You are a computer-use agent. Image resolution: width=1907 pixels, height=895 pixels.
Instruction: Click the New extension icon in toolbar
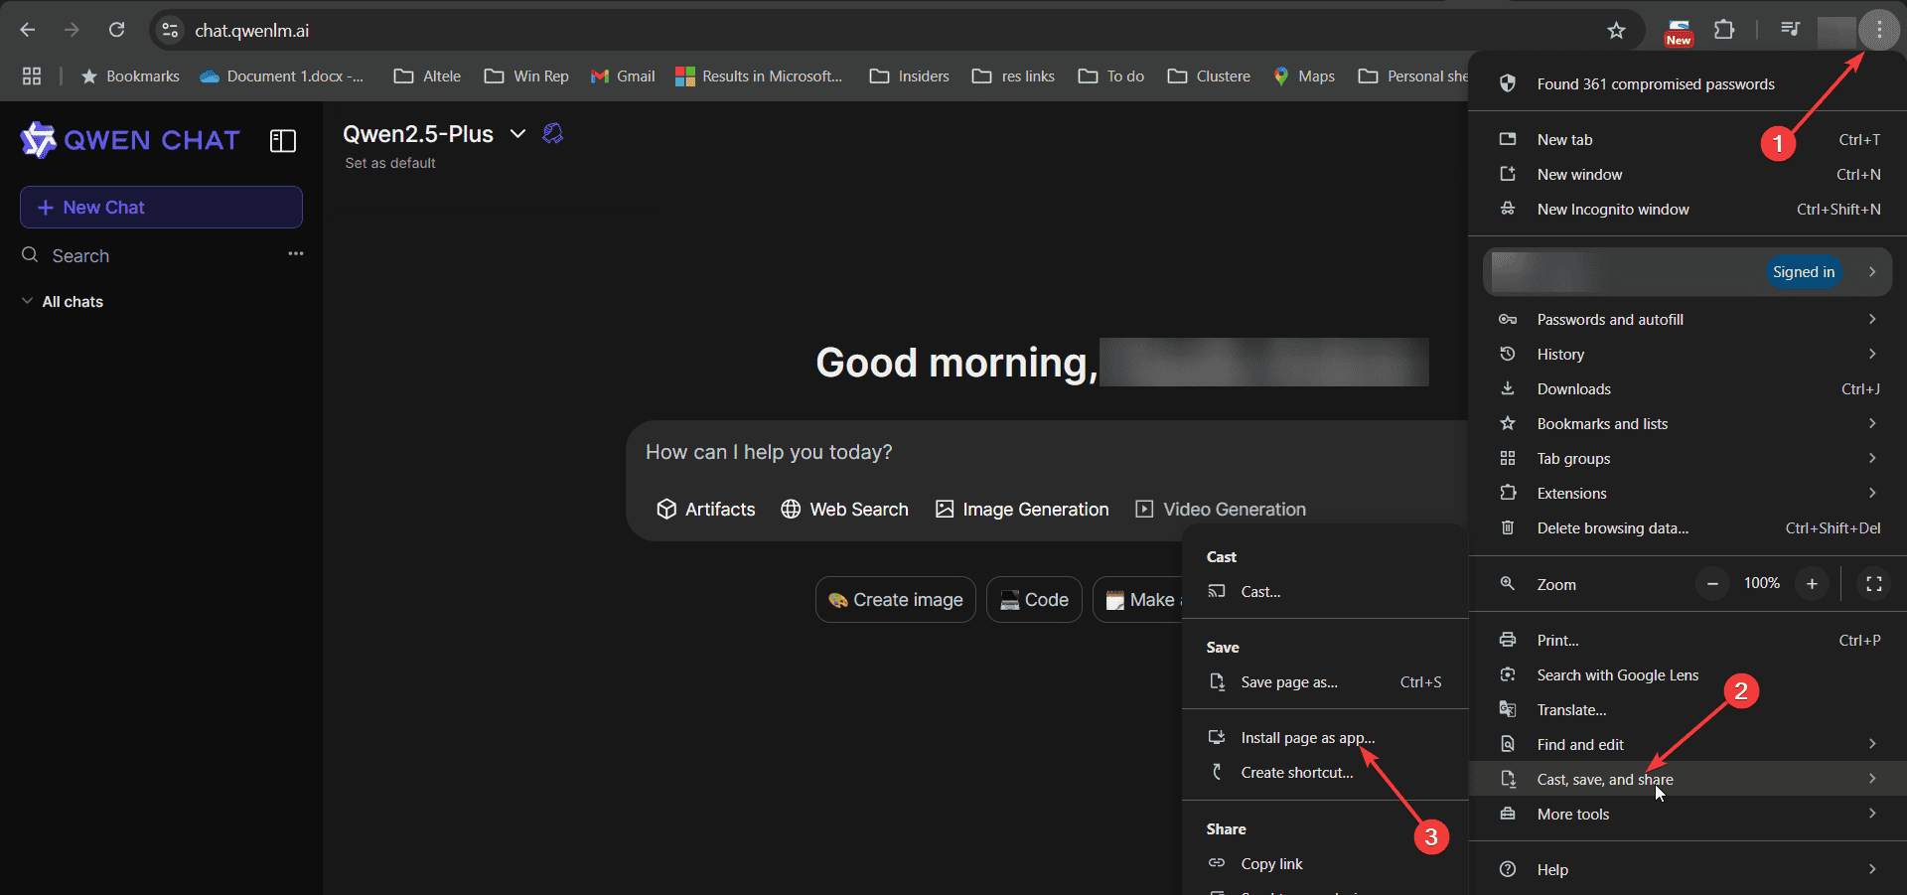1679,31
